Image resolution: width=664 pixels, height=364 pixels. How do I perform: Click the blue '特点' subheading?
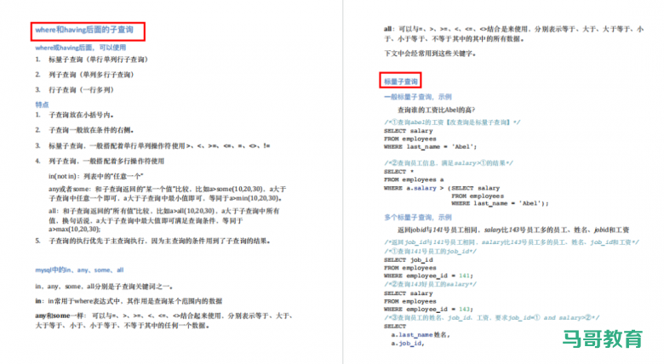click(42, 104)
